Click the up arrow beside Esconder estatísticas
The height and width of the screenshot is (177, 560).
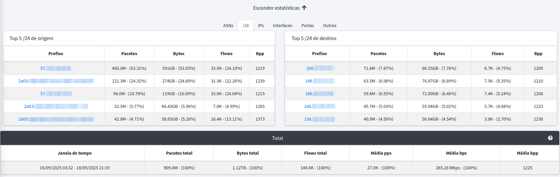304,8
